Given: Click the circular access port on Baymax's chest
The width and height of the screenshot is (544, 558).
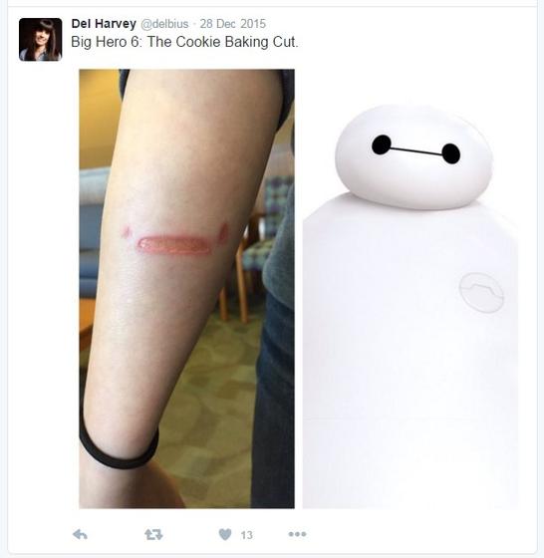Looking at the screenshot, I should (481, 292).
